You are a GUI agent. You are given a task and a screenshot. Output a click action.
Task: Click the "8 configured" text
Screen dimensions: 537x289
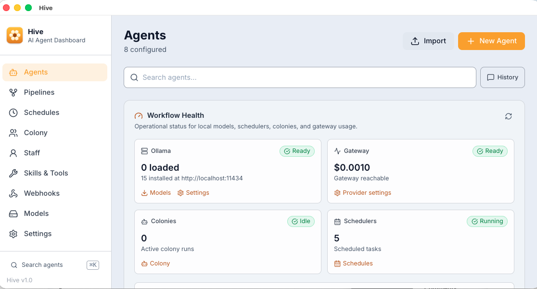pyautogui.click(x=145, y=50)
